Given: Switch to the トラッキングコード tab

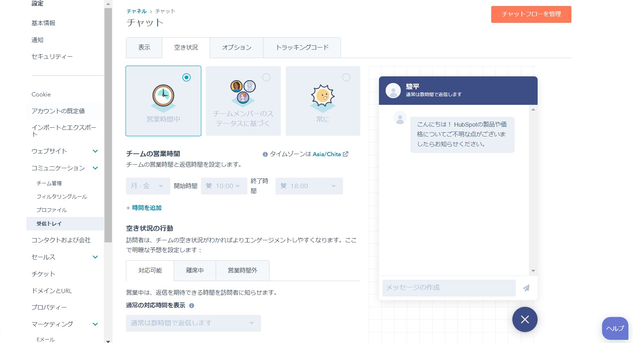Looking at the screenshot, I should (302, 47).
